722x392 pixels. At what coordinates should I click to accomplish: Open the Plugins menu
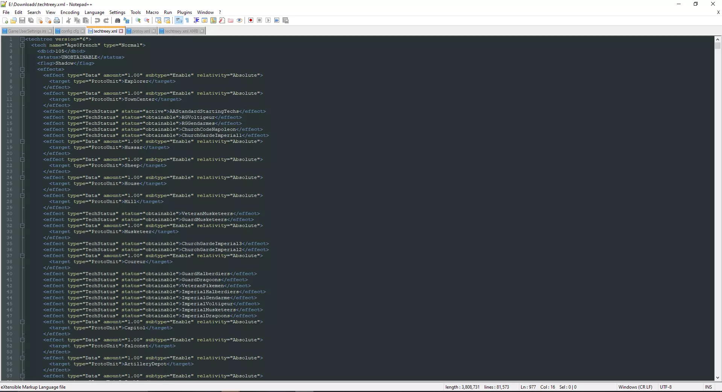(184, 12)
